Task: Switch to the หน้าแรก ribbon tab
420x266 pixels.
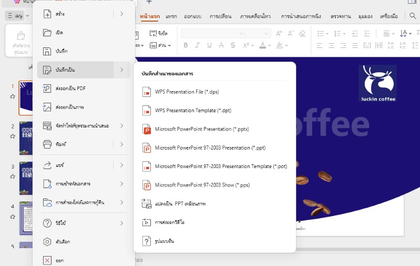Action: pyautogui.click(x=150, y=16)
